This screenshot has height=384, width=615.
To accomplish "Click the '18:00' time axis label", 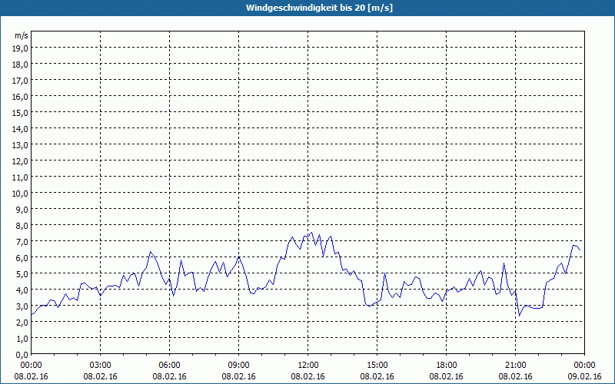I will pyautogui.click(x=447, y=366).
